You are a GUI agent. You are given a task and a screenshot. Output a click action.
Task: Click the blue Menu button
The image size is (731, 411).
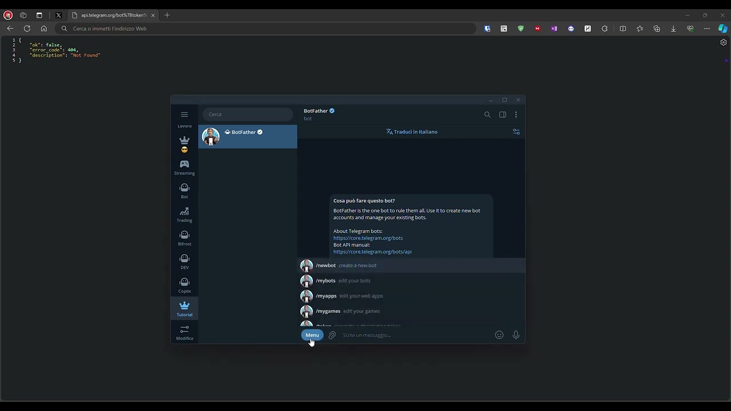pyautogui.click(x=312, y=335)
